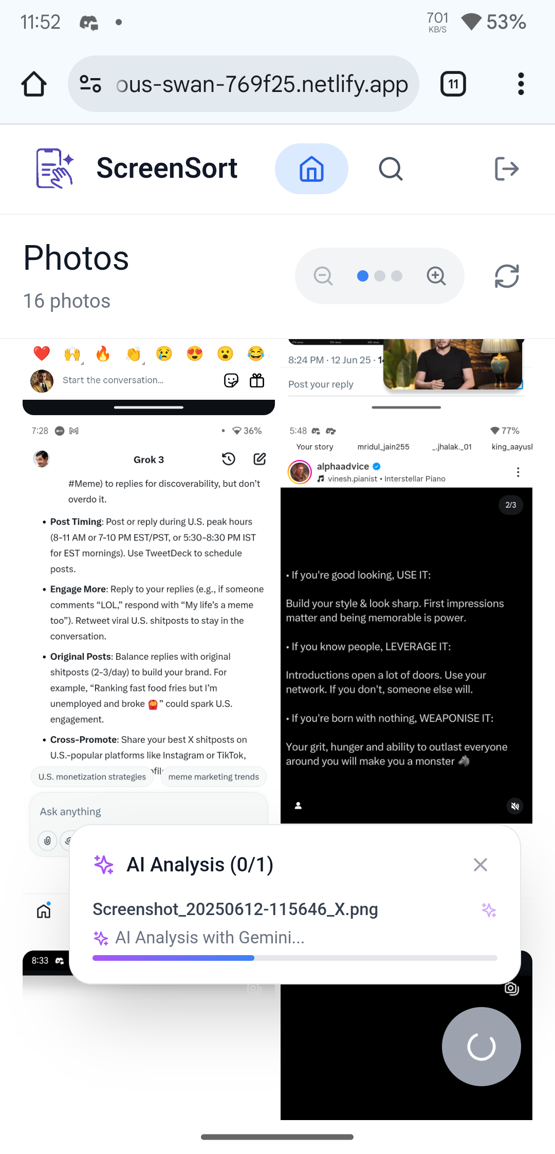Tap the floating loading spinner button

[x=482, y=1047]
